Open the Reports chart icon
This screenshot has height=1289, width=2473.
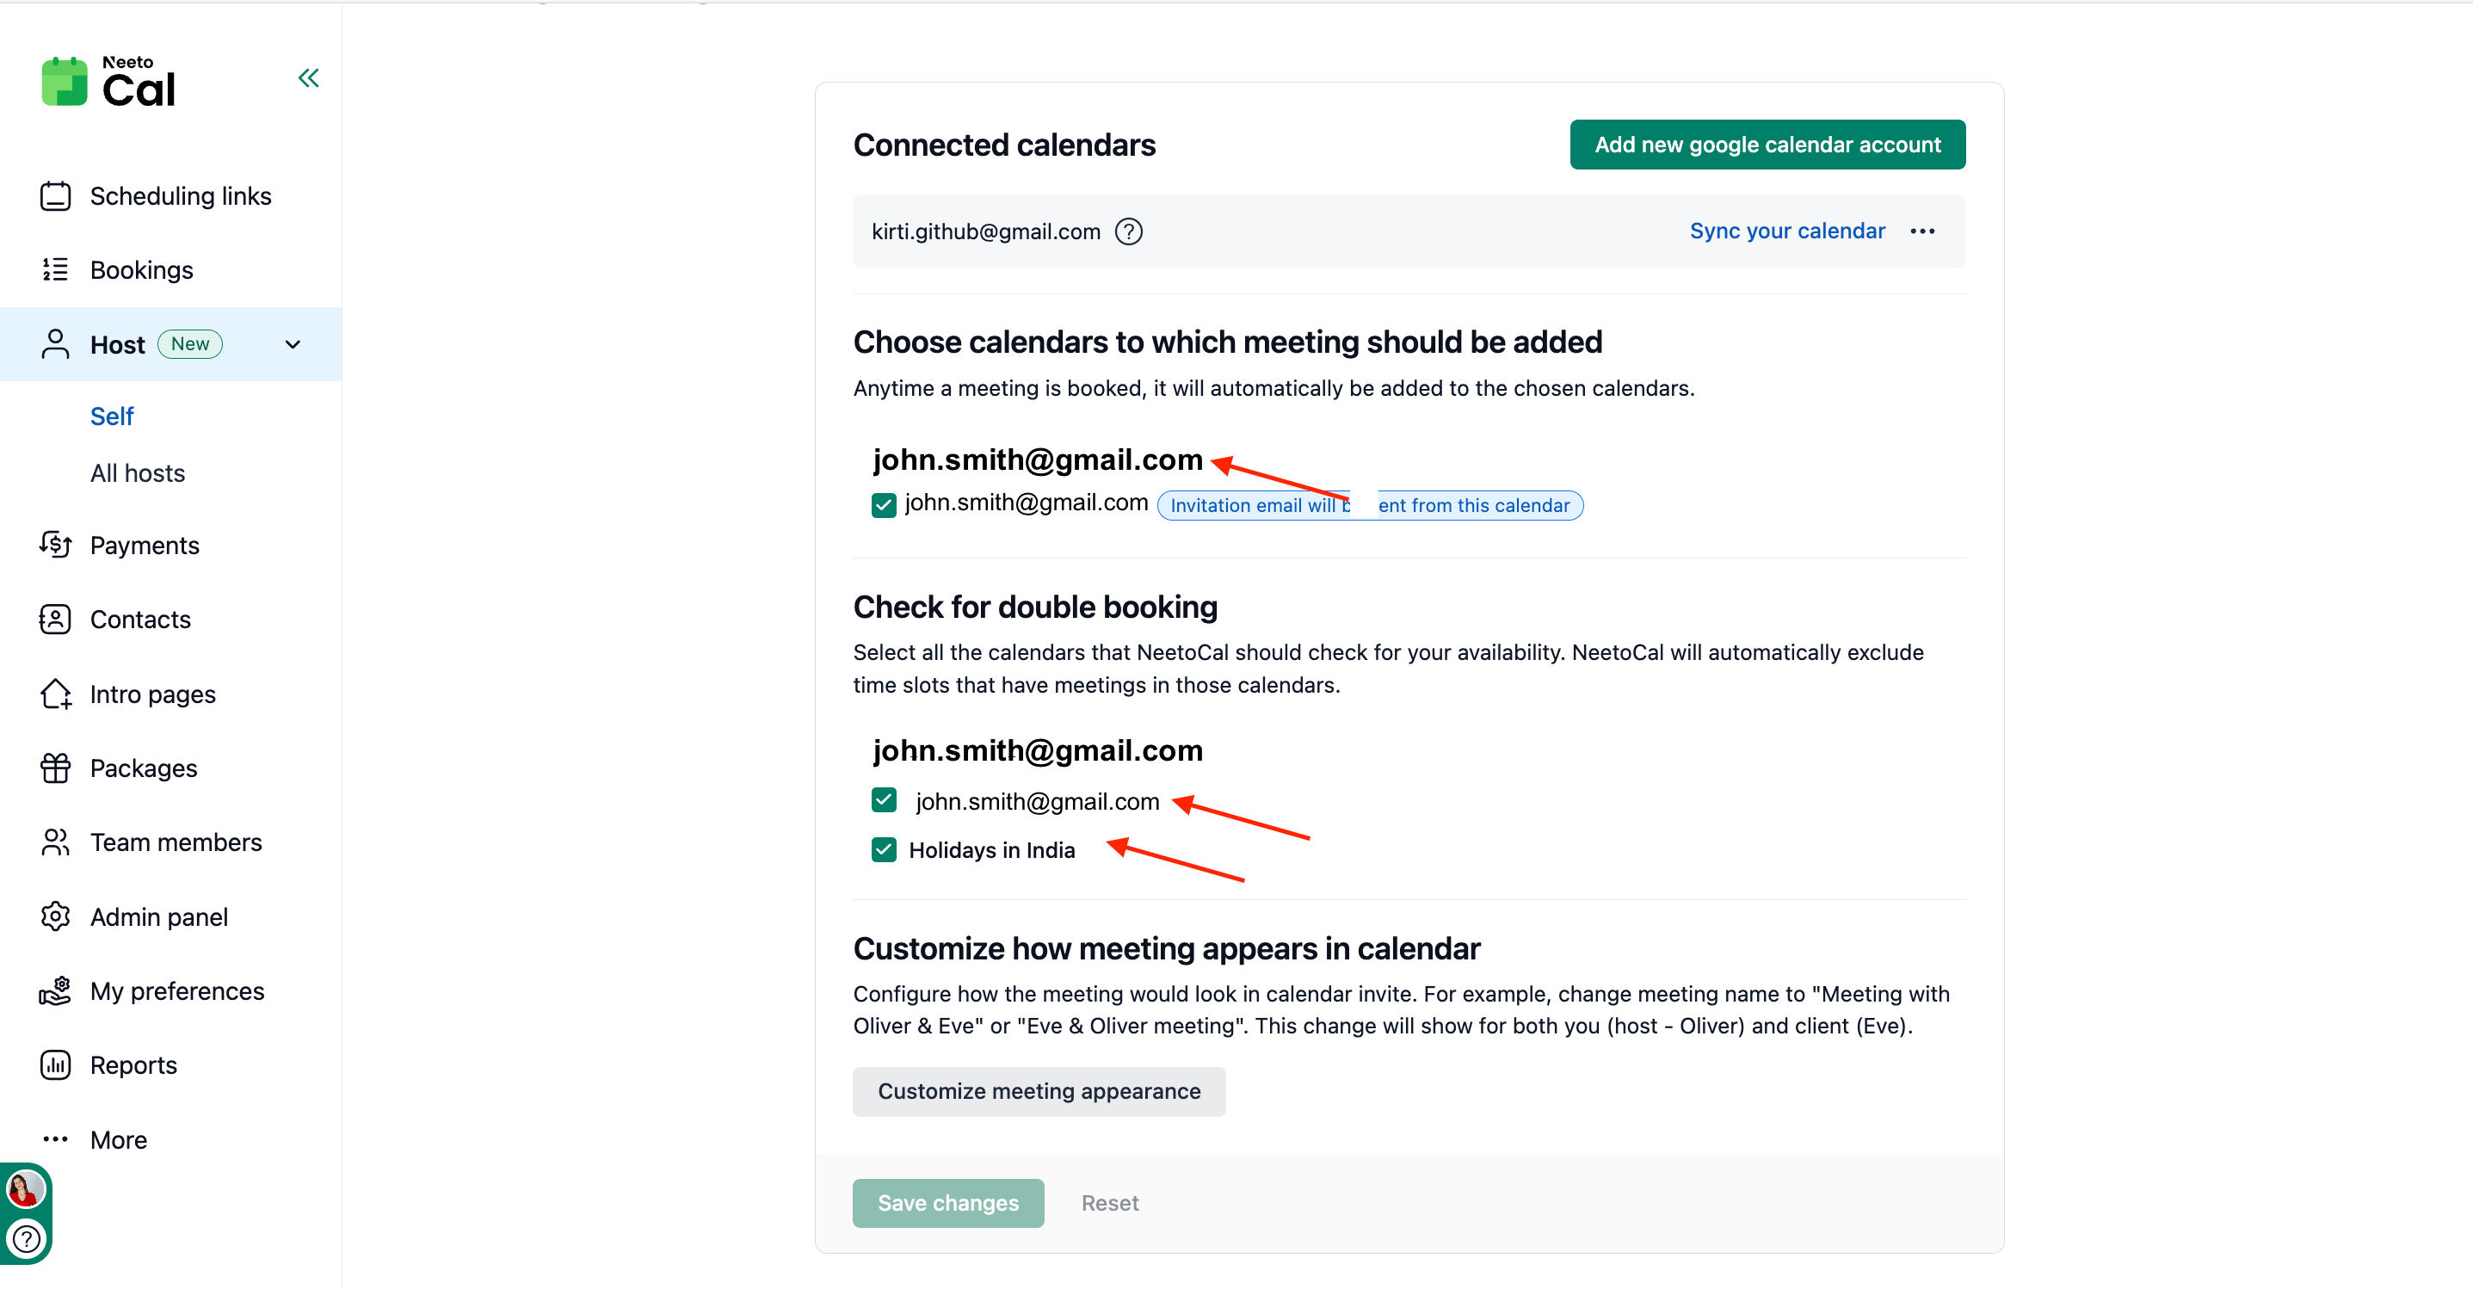tap(56, 1064)
